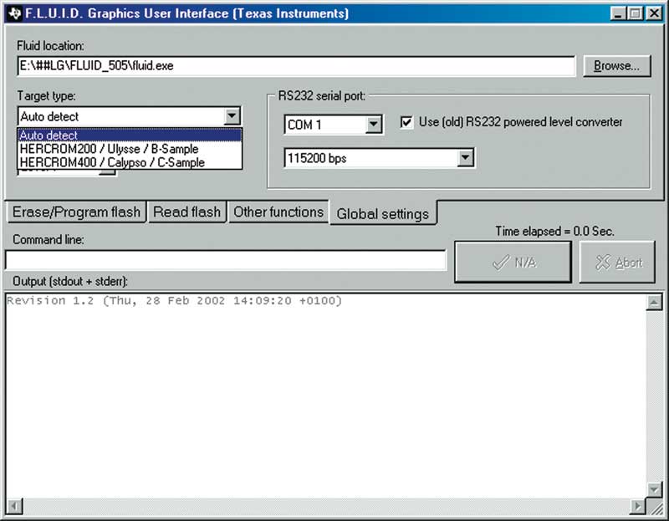The image size is (669, 521).
Task: Click the Abort button
Action: pyautogui.click(x=617, y=262)
